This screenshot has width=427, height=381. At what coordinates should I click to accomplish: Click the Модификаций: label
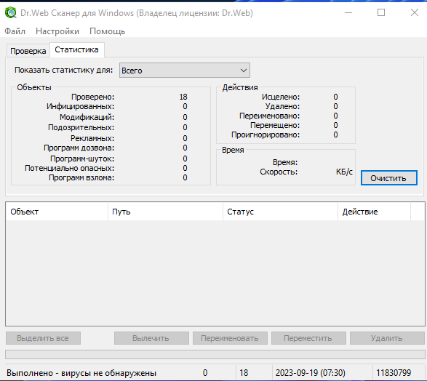click(87, 117)
